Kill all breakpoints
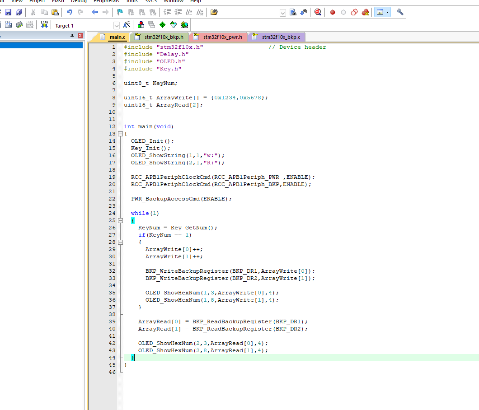Viewport: 479px width, 410px height. tap(365, 12)
